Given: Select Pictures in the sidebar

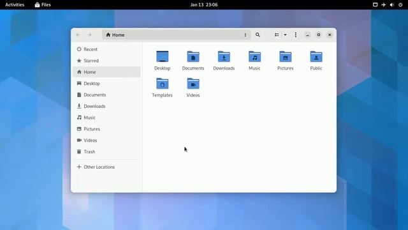Looking at the screenshot, I should click(x=106, y=129).
